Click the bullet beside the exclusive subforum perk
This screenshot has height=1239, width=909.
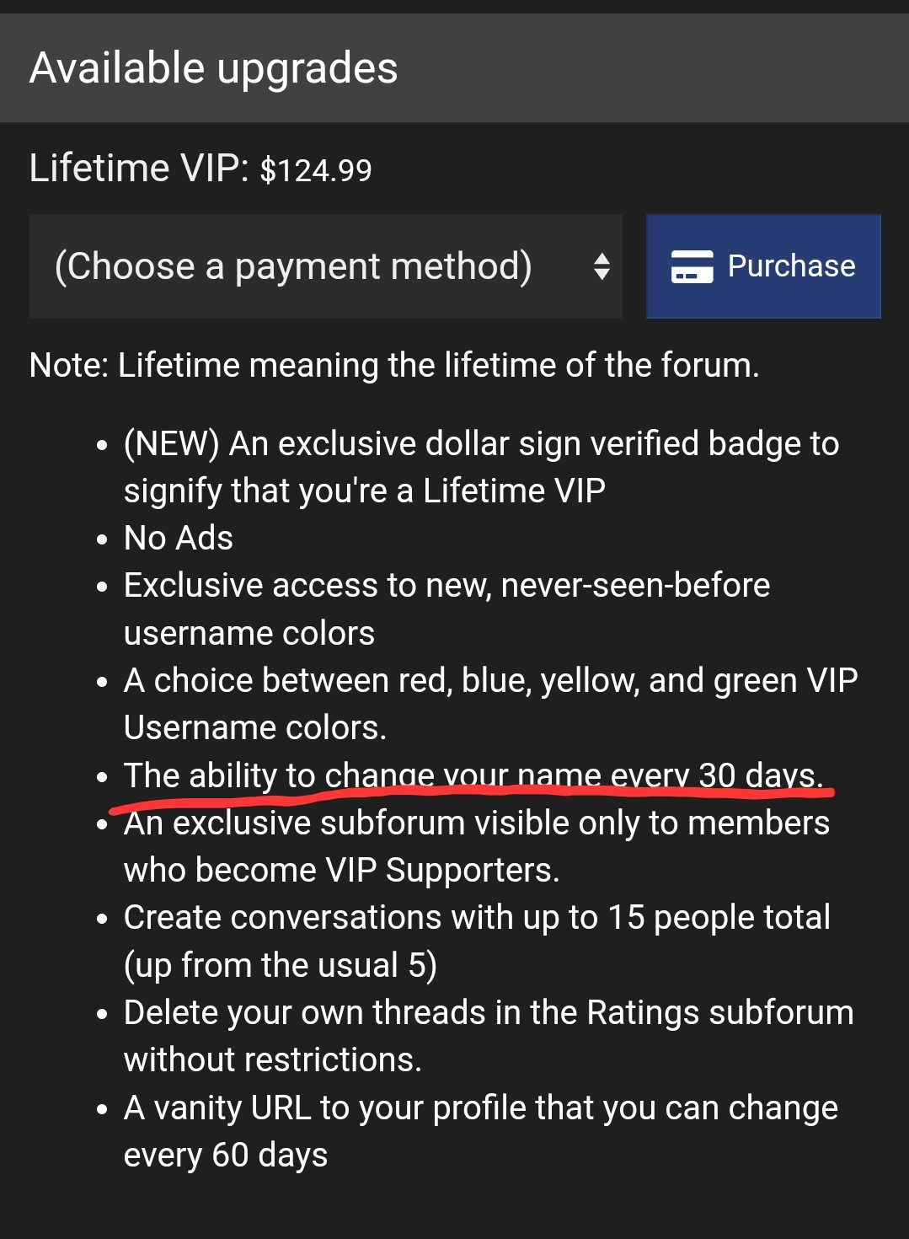103,823
